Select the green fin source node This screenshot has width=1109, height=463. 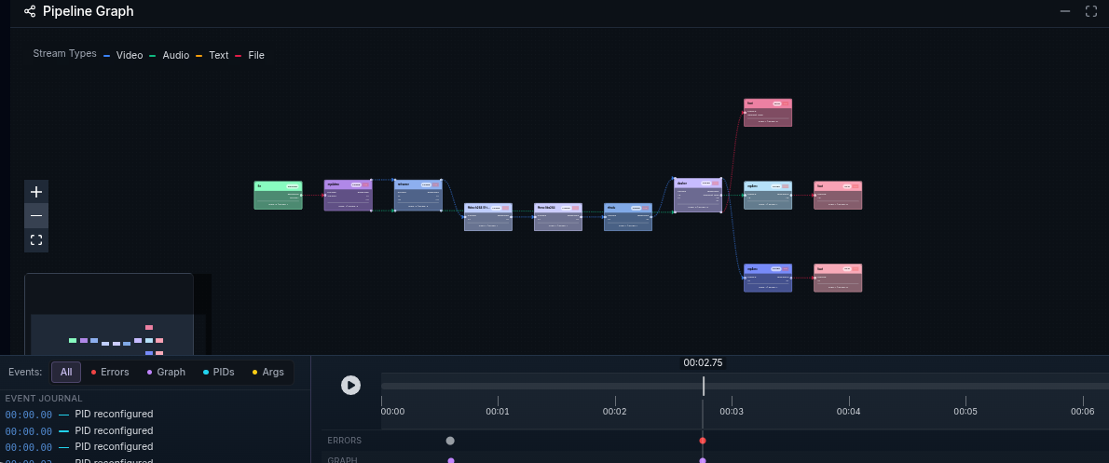coord(278,195)
